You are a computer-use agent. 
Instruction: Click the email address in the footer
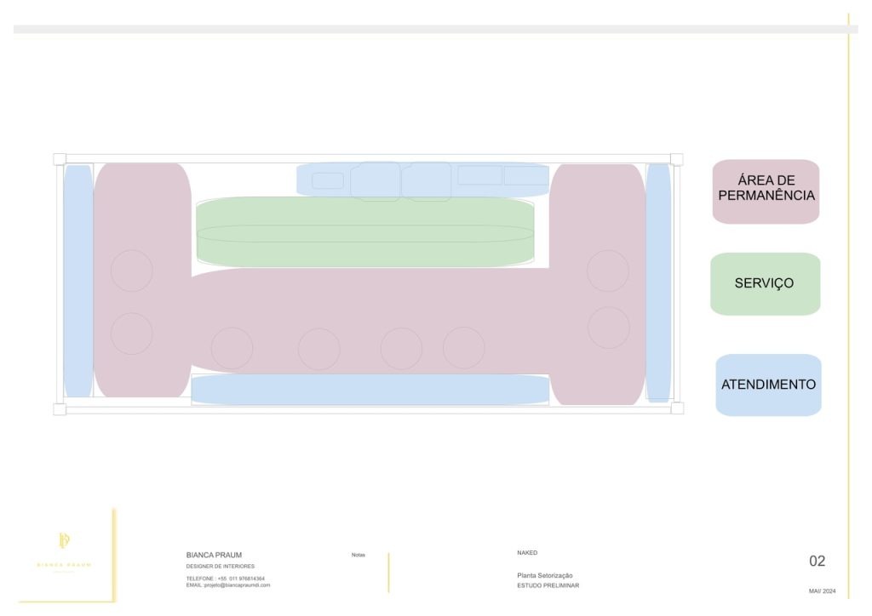228,585
